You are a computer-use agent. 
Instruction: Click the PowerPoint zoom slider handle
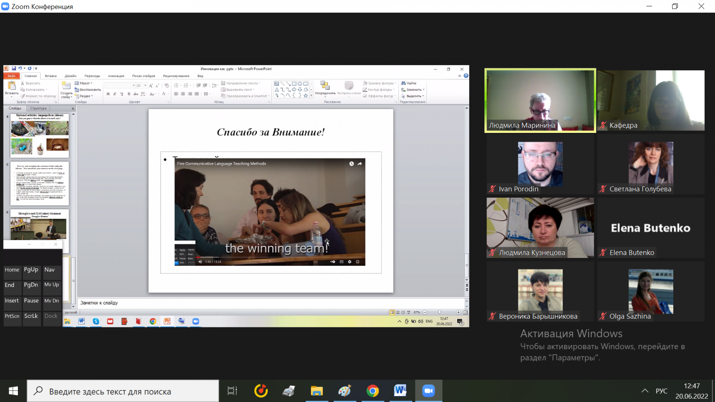440,312
